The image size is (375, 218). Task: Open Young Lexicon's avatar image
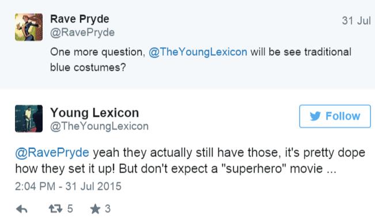pos(29,118)
